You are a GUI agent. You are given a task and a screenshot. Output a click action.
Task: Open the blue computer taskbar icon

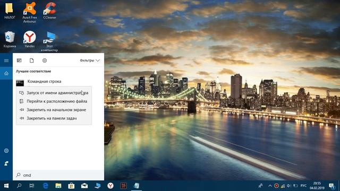click(x=97, y=186)
